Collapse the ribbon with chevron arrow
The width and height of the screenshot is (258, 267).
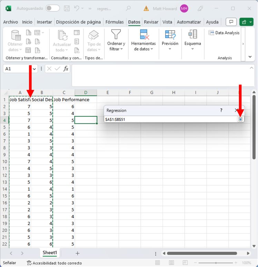(250, 57)
